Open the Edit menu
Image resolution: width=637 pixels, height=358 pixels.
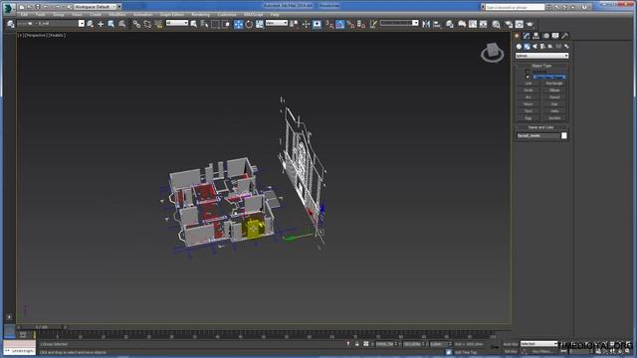(x=24, y=15)
